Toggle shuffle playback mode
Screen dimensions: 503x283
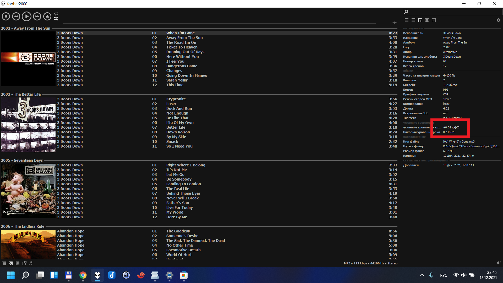[x=56, y=19]
